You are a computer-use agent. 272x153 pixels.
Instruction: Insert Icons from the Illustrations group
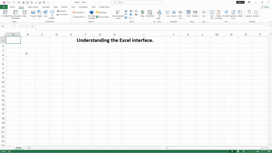tap(45, 14)
